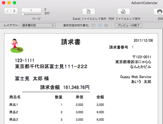Screen dimensions: 163x124
Task: Click sender postal code 〒123-0011
Action: coord(142,57)
